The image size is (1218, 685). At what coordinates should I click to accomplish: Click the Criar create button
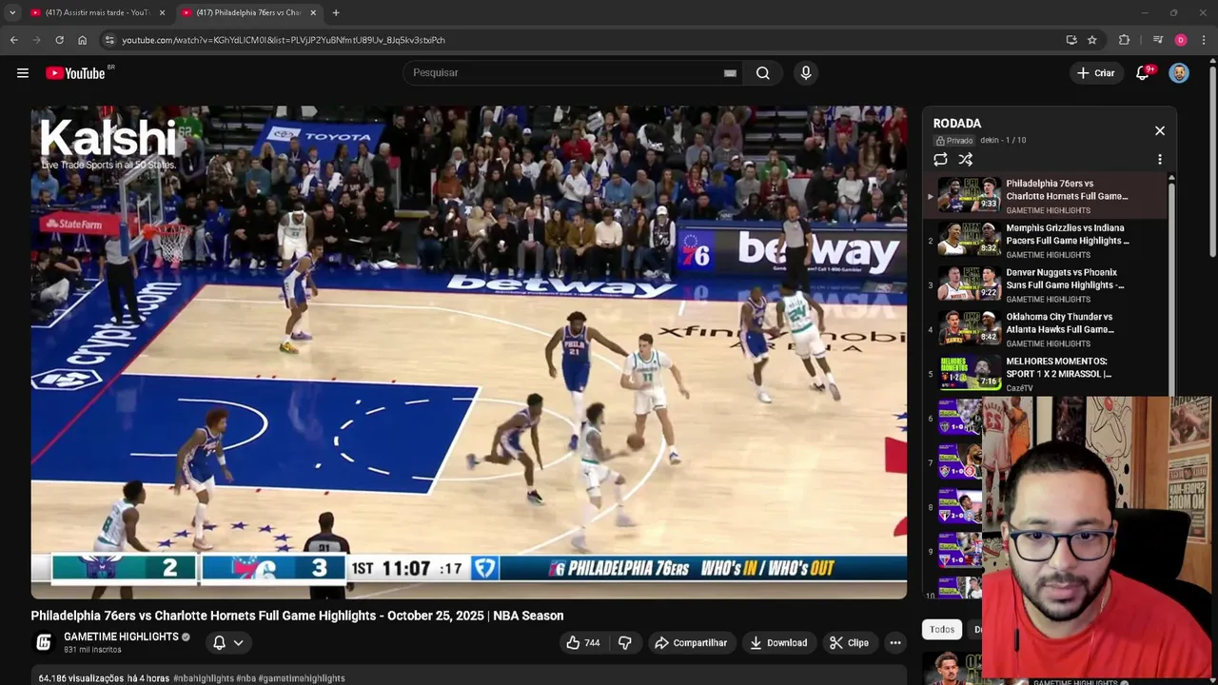[1095, 73]
